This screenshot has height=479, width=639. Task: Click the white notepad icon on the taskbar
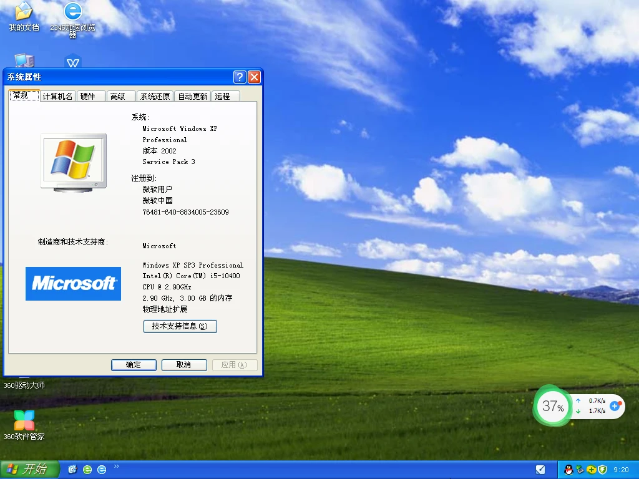(540, 470)
